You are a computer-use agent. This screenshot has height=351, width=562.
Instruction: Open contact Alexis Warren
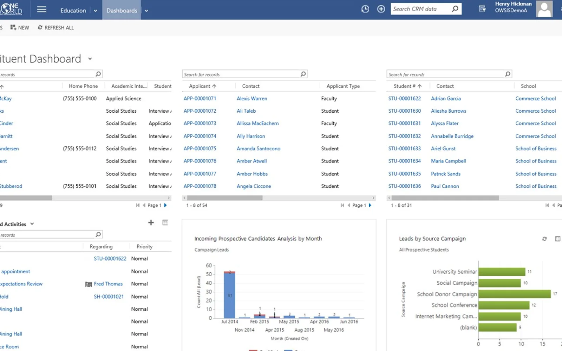pyautogui.click(x=252, y=99)
